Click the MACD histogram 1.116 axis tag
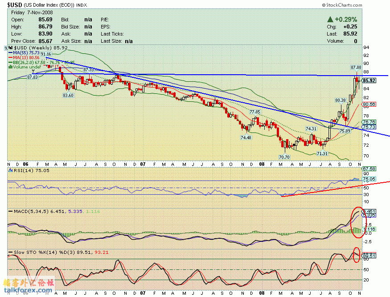The height and width of the screenshot is (297, 390). click(369, 229)
